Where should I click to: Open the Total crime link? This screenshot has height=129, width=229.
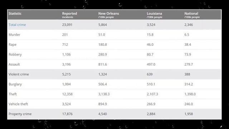pos(17,25)
